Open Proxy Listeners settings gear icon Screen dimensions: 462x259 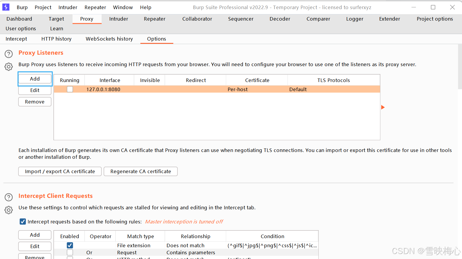pos(9,67)
